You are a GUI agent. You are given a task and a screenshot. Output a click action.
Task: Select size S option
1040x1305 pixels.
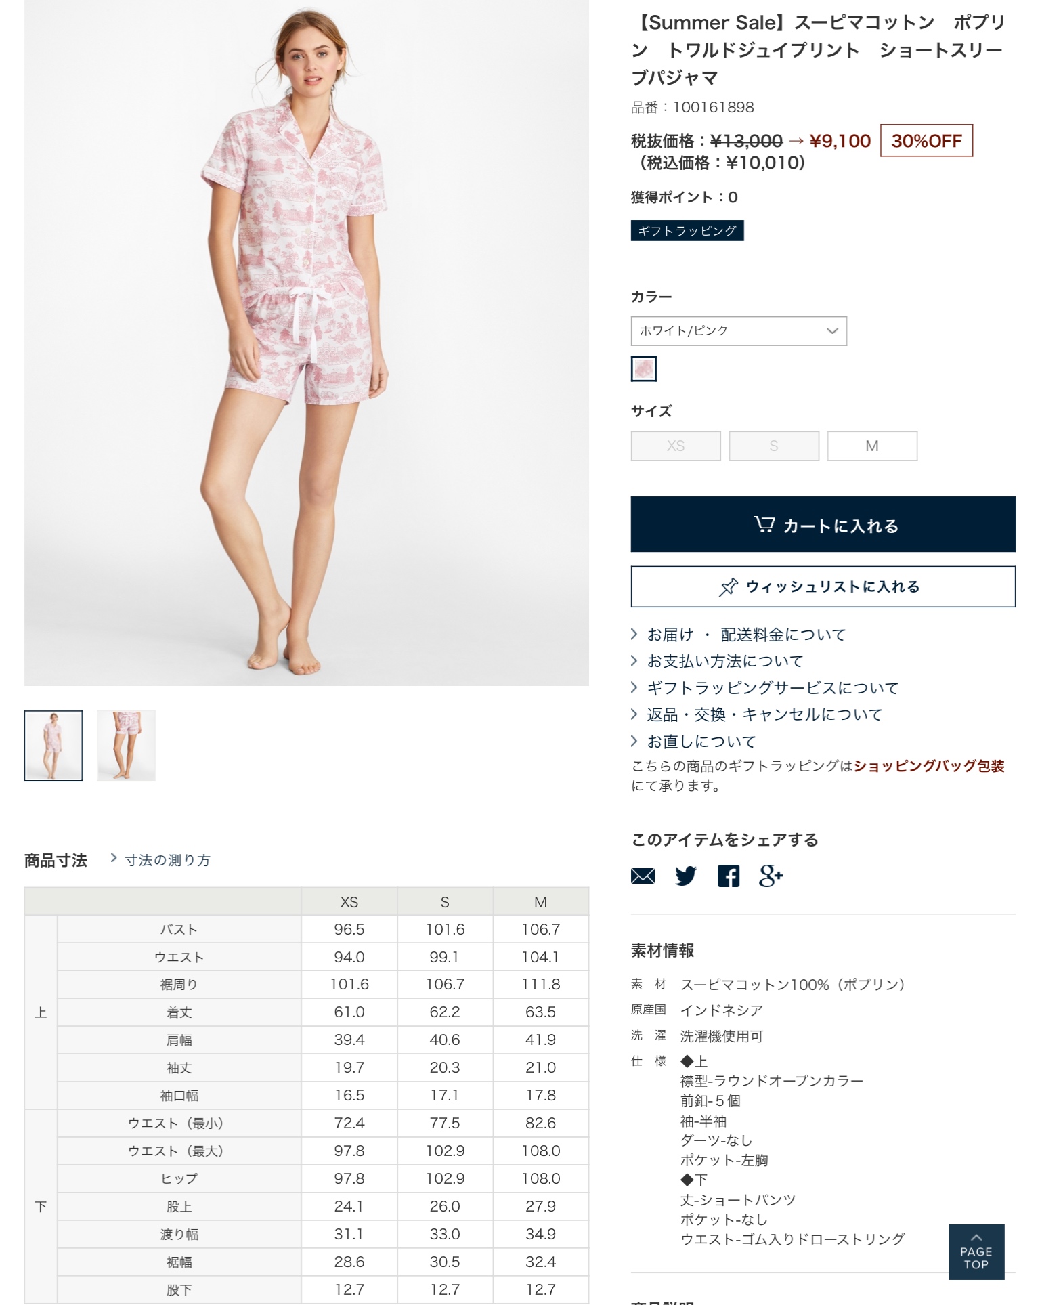(774, 446)
